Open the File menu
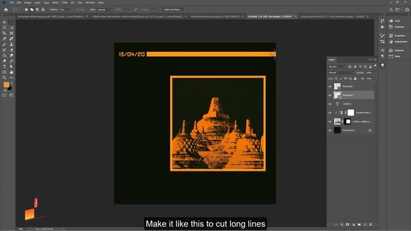Image resolution: width=411 pixels, height=231 pixels. click(x=12, y=3)
